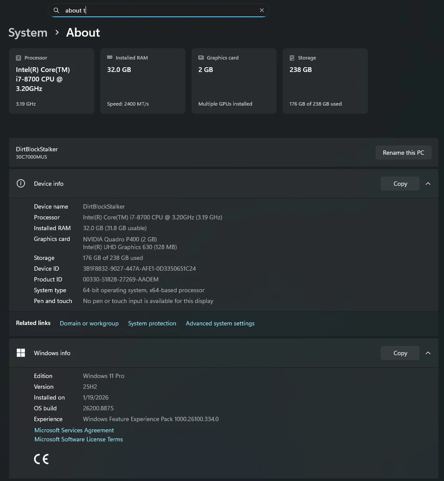Click the Related links label
444x481 pixels.
(33, 323)
